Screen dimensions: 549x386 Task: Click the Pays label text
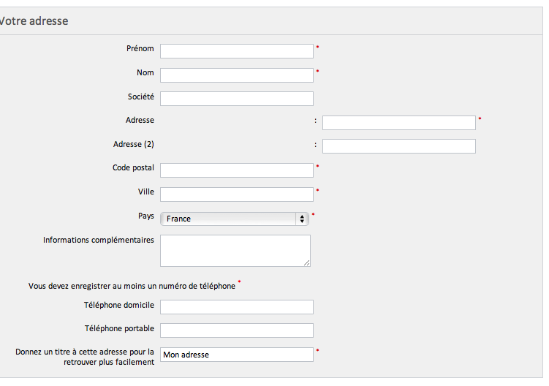click(146, 216)
